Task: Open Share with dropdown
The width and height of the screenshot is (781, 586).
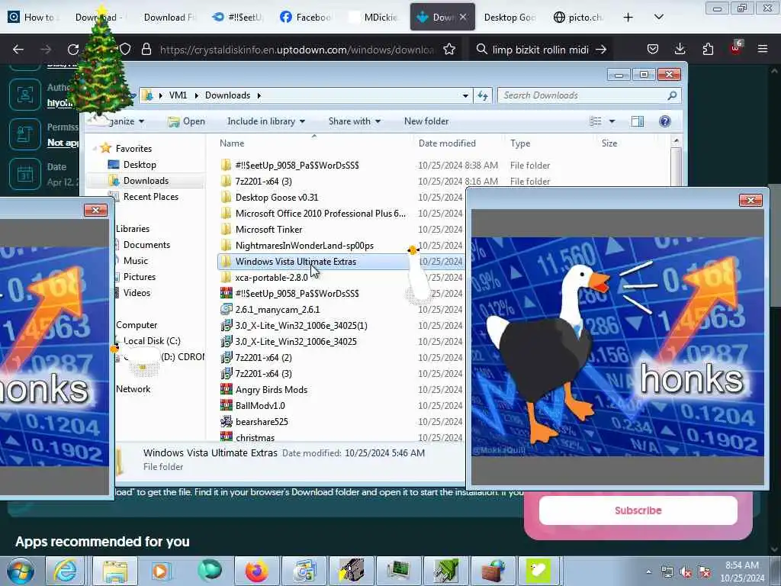Action: (x=354, y=121)
